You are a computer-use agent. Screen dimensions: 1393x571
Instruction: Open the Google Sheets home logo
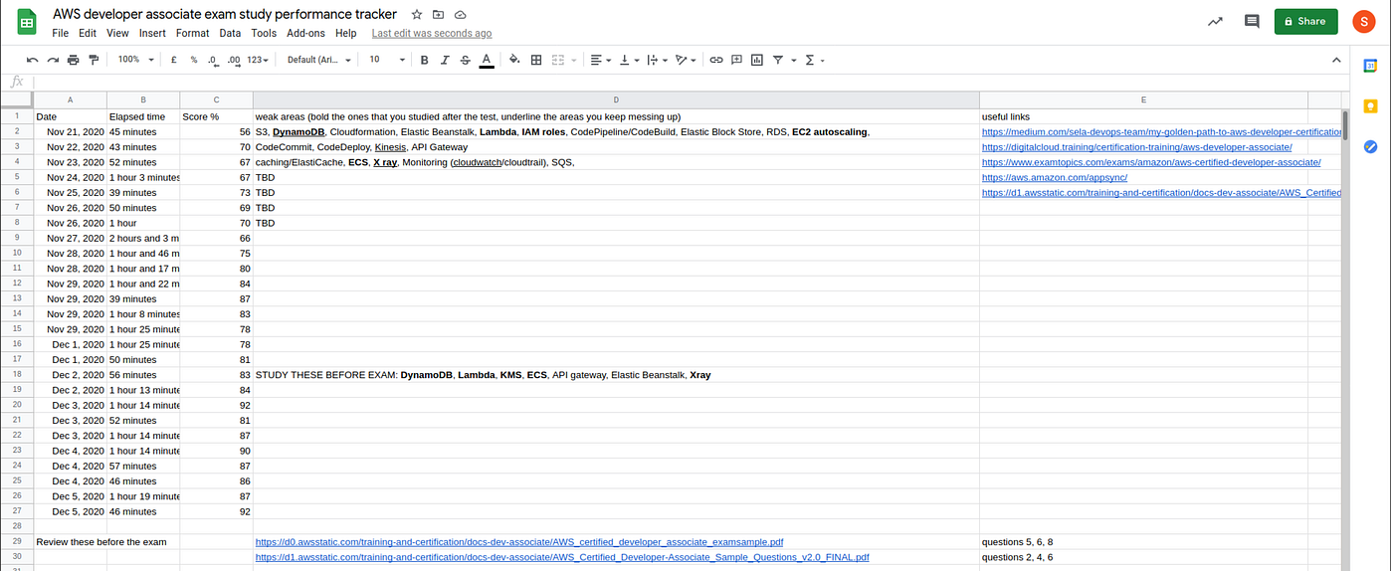pos(27,22)
